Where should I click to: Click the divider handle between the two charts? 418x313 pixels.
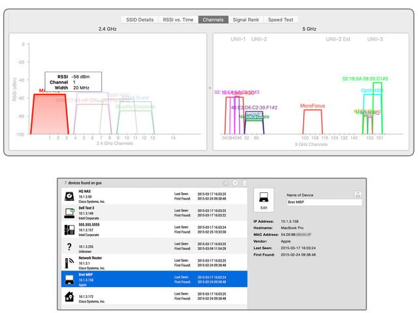[x=210, y=88]
